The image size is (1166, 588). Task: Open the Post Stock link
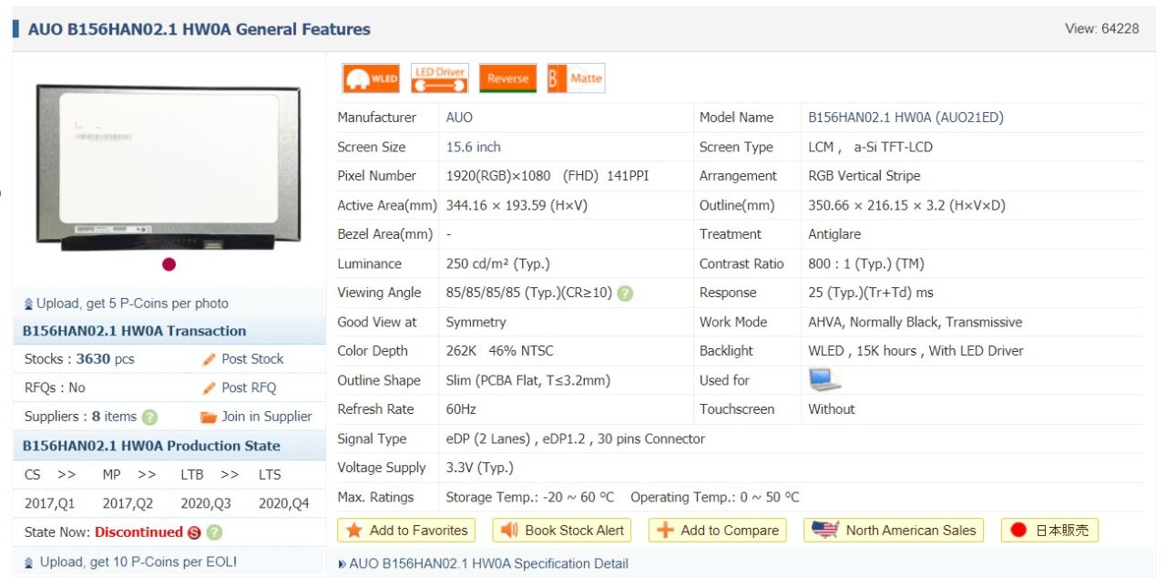(x=252, y=359)
